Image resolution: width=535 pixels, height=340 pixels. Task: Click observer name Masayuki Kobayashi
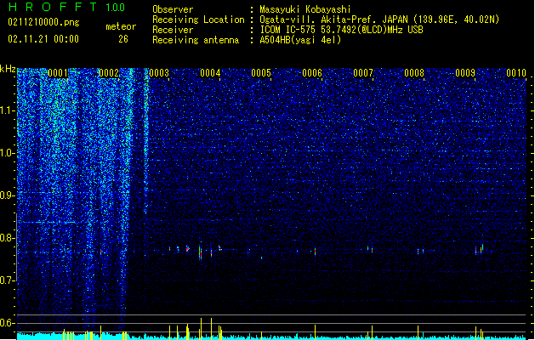click(x=305, y=9)
